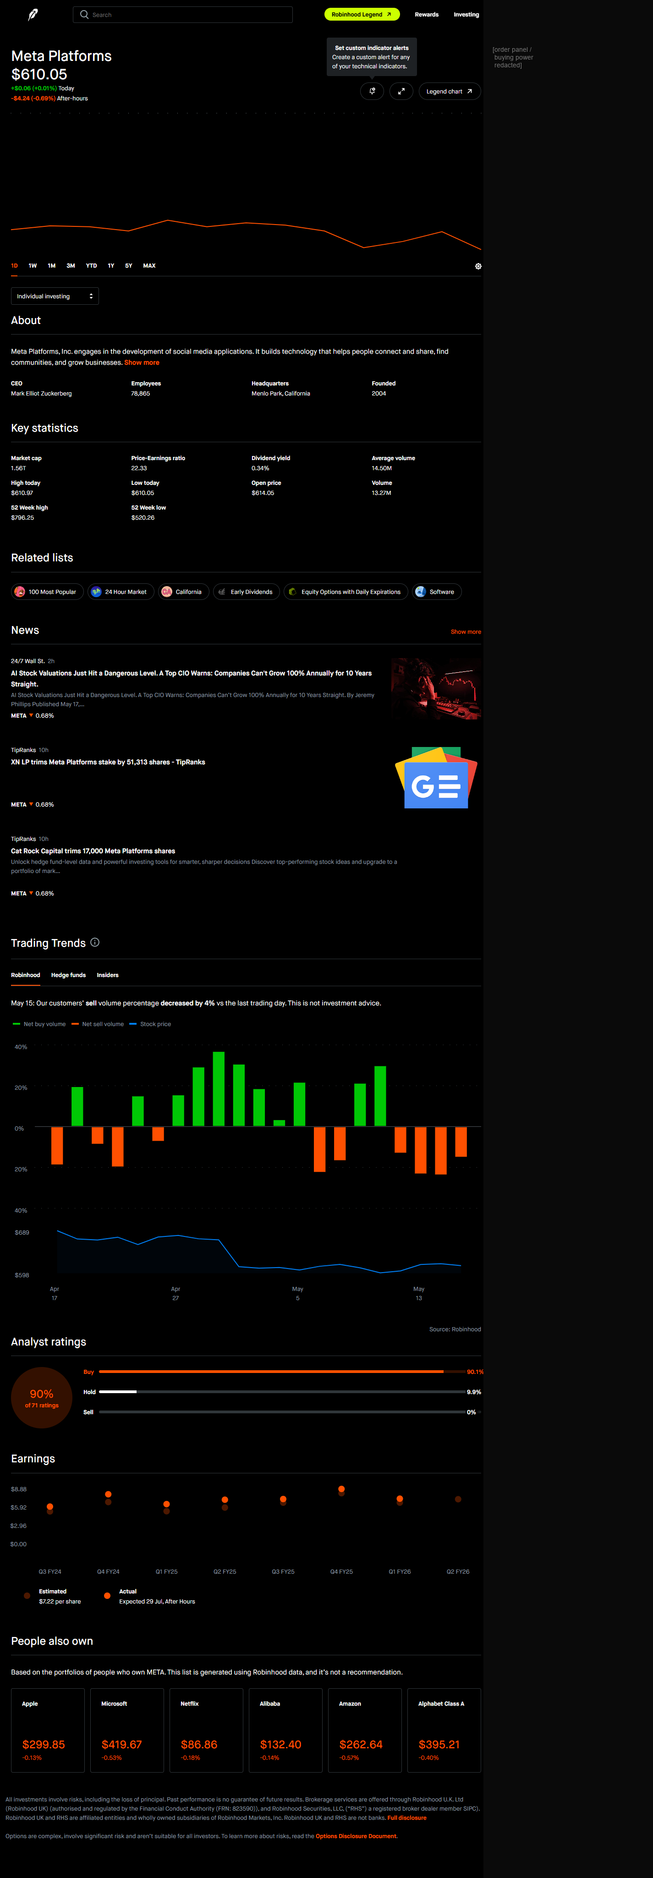
Task: Click the Q4 FY25 earnings actual dot
Action: click(x=341, y=1488)
